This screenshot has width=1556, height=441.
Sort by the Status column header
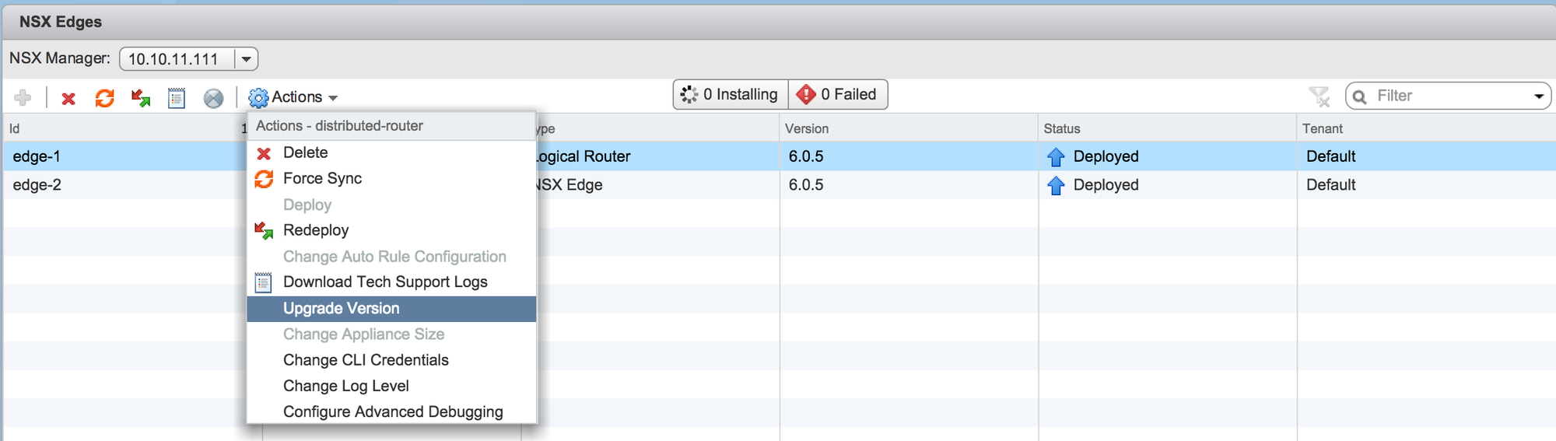tap(1168, 128)
